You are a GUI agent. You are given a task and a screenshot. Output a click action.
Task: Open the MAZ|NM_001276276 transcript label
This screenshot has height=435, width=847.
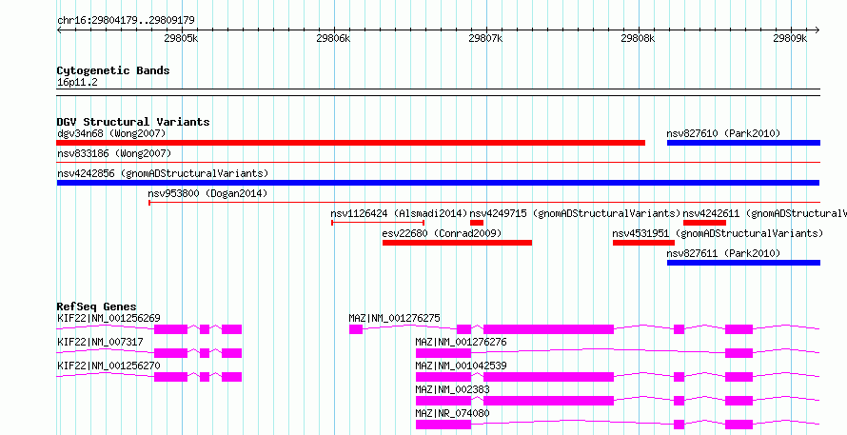tap(461, 342)
